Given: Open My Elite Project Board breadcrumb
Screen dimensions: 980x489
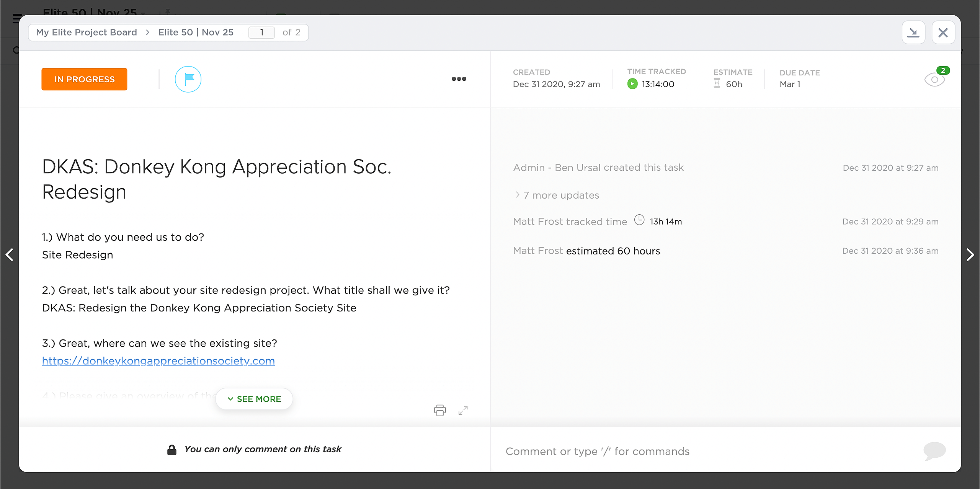Looking at the screenshot, I should pos(87,32).
